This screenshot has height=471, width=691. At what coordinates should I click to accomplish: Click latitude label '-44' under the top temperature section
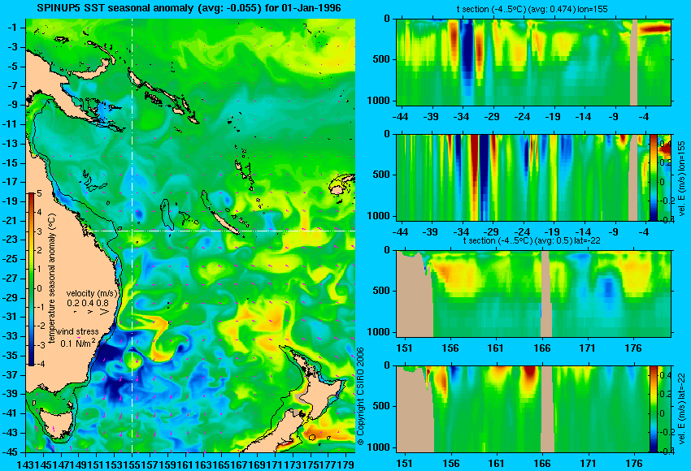pos(400,117)
